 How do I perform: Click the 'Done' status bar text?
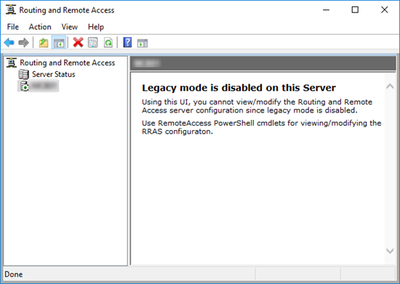[x=14, y=275]
